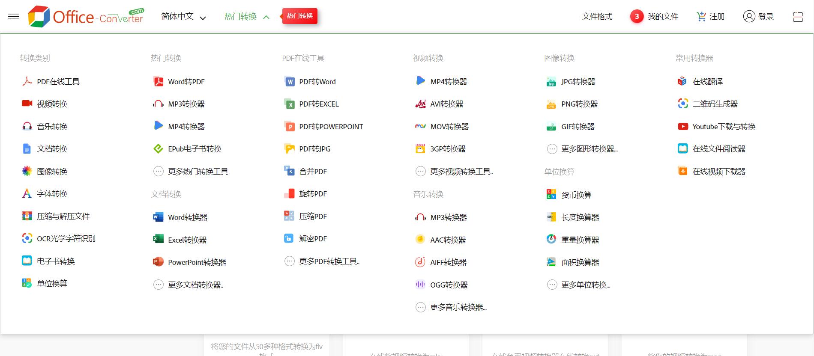
Task: Click the PDF转Word icon
Action: click(x=290, y=81)
